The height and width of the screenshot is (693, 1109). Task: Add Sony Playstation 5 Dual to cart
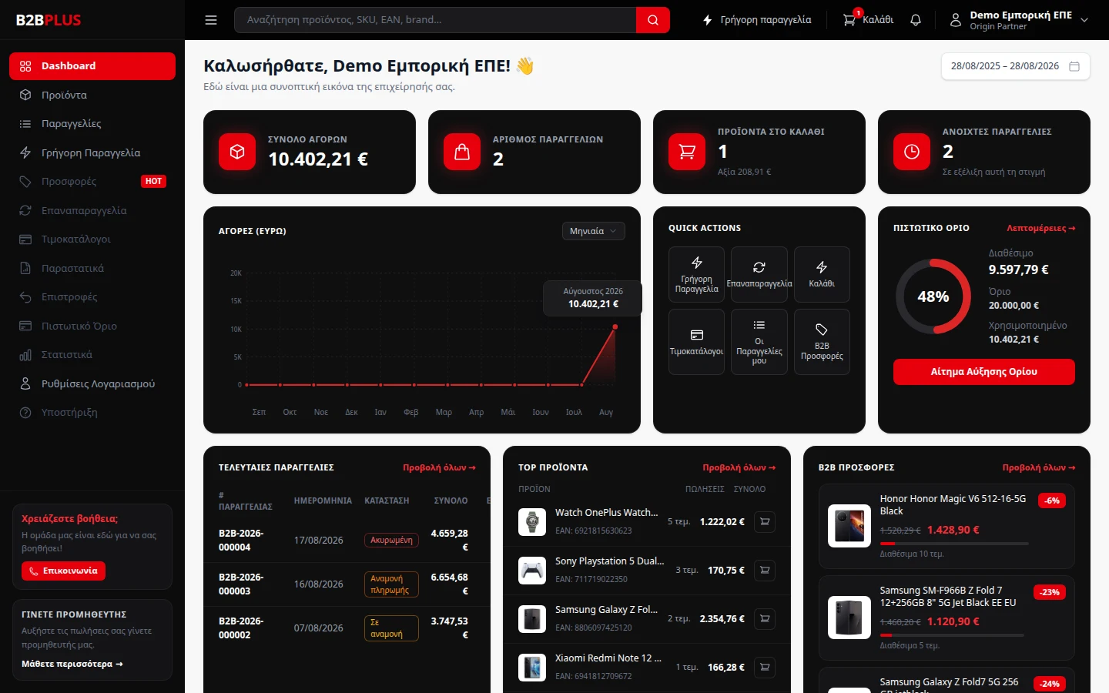tap(765, 571)
